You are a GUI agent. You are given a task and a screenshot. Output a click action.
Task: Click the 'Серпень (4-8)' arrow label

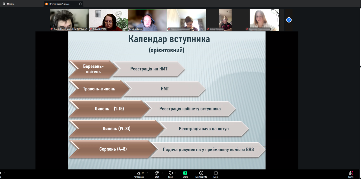(113, 149)
